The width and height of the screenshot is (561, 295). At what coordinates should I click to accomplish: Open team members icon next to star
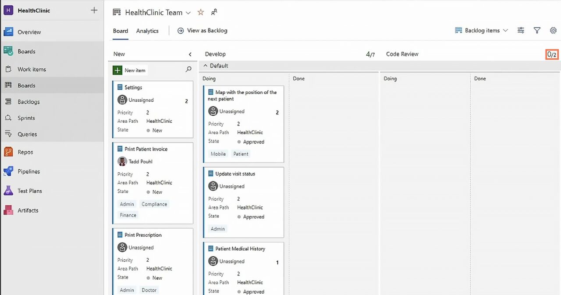tap(214, 12)
